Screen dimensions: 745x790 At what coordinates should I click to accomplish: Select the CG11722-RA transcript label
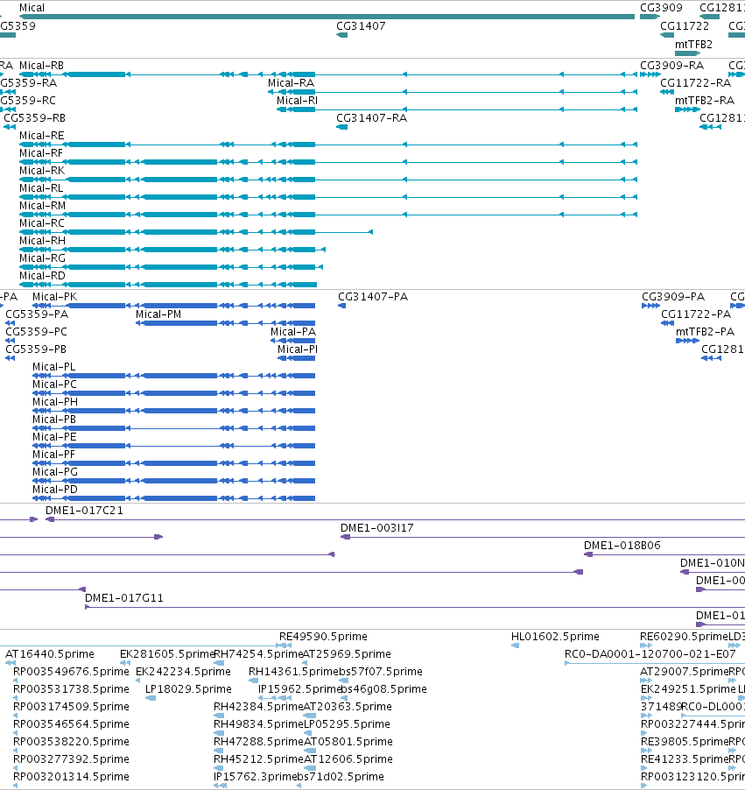pyautogui.click(x=695, y=83)
